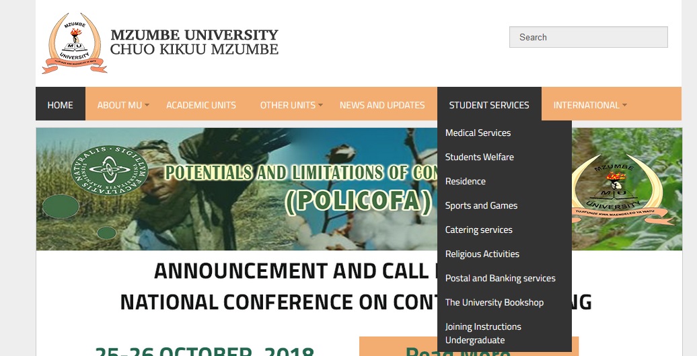Viewport: 697px width, 356px height.
Task: Expand the OTHER UNITS dropdown
Action: 290,105
